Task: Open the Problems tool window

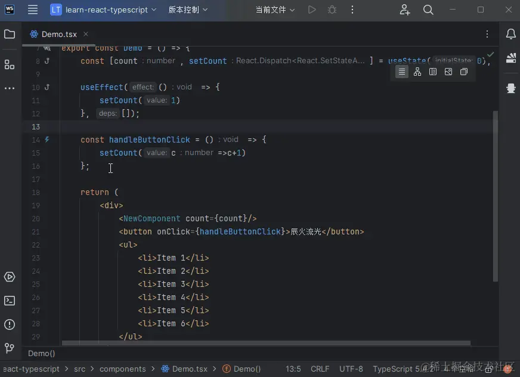Action: pos(10,325)
